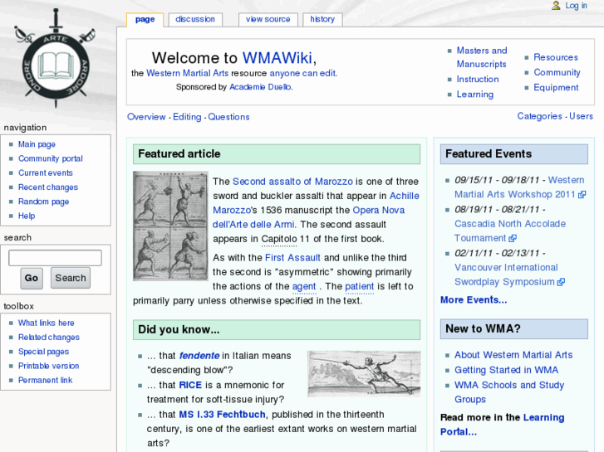
Task: Click external link icon after Swordplay Symposium
Action: pos(561,282)
